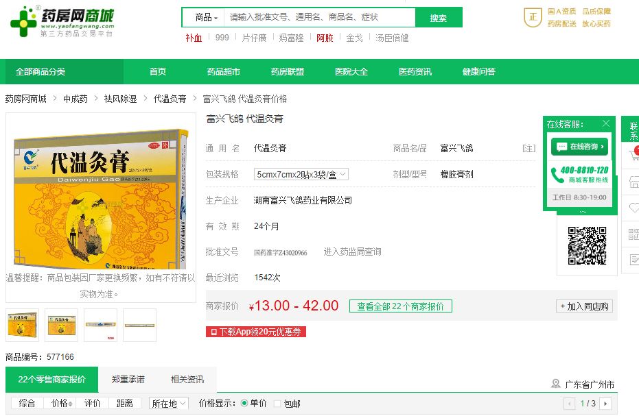
Task: Click the location pin icon
Action: (555, 384)
